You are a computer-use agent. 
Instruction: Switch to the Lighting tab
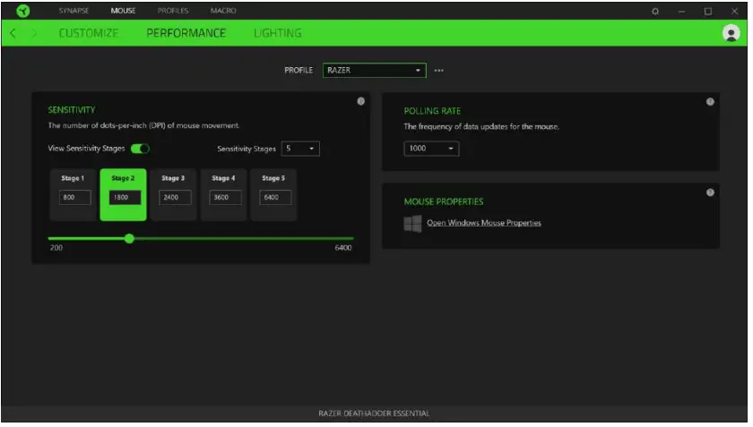(x=277, y=33)
